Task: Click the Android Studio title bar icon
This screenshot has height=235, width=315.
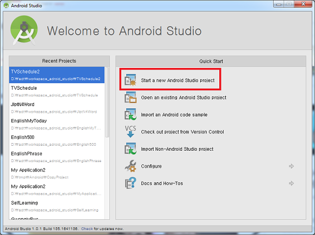Action: [6, 5]
